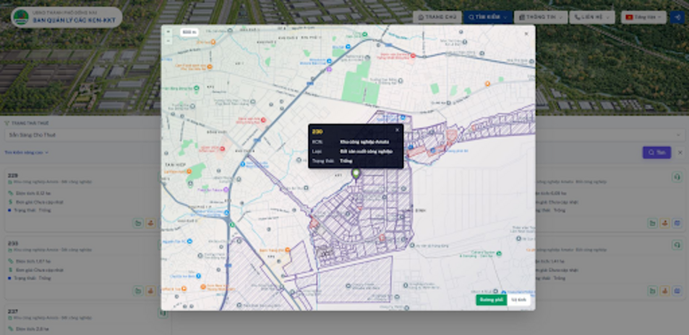This screenshot has height=335, width=689.
Task: Click the Trạng thái value Trống in popup
Action: tap(346, 161)
